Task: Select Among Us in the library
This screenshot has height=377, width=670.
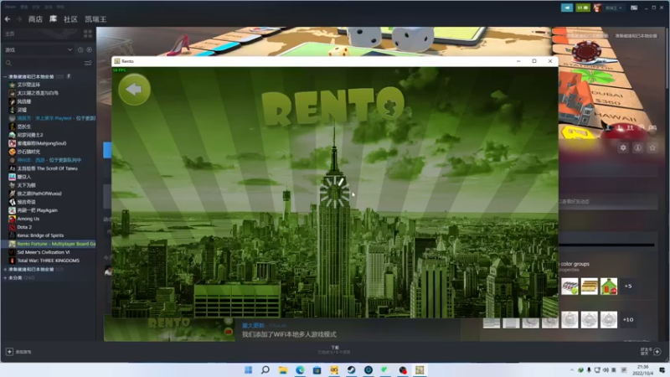Action: [28, 219]
